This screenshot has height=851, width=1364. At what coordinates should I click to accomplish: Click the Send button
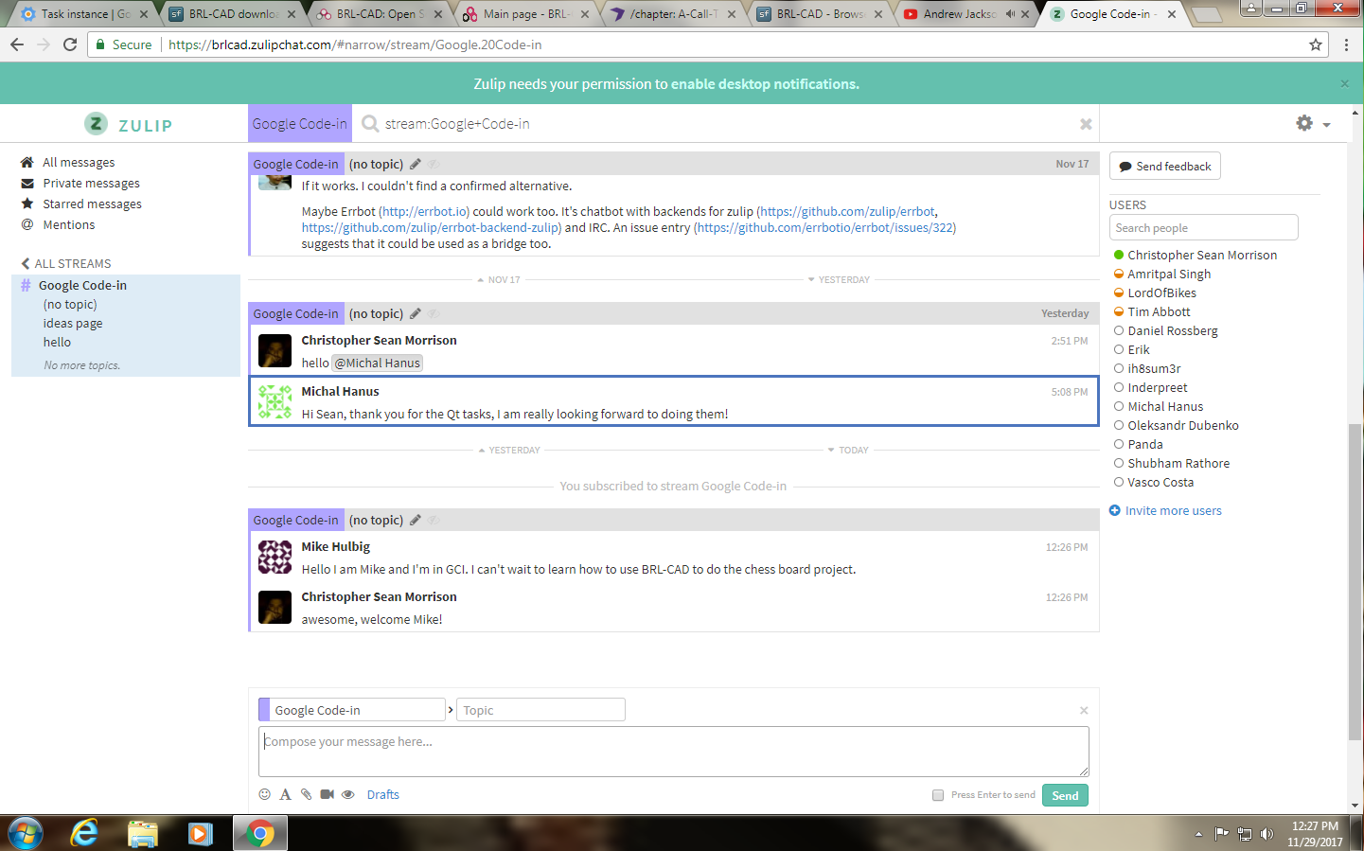pyautogui.click(x=1065, y=795)
